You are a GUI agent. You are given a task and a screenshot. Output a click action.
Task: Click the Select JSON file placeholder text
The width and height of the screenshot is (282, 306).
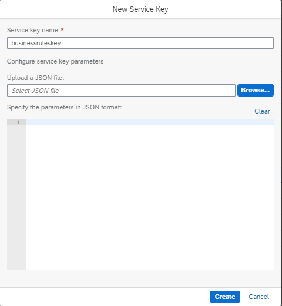(35, 91)
